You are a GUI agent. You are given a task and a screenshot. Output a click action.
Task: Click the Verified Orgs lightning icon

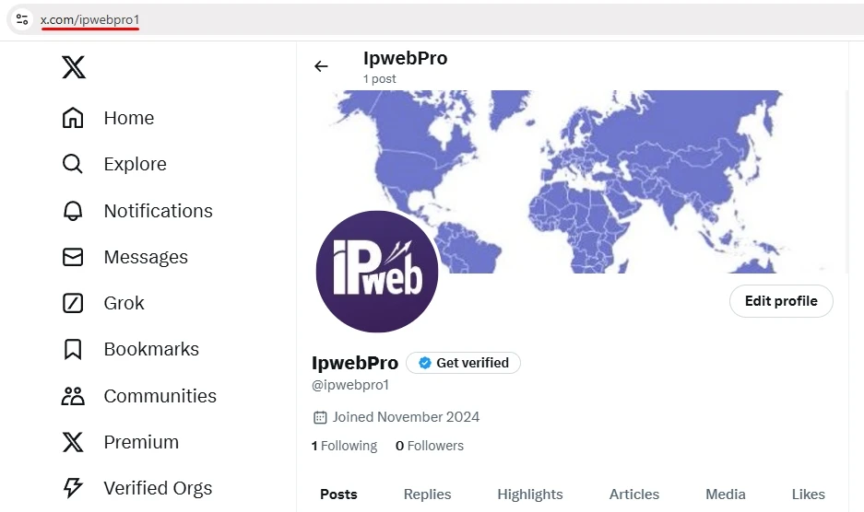point(72,488)
